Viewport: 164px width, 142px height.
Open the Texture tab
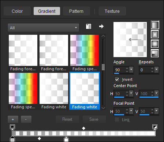[112, 11]
